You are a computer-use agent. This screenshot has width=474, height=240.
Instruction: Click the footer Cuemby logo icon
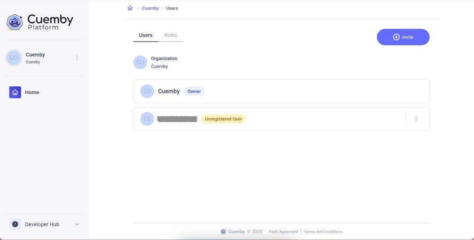(223, 232)
